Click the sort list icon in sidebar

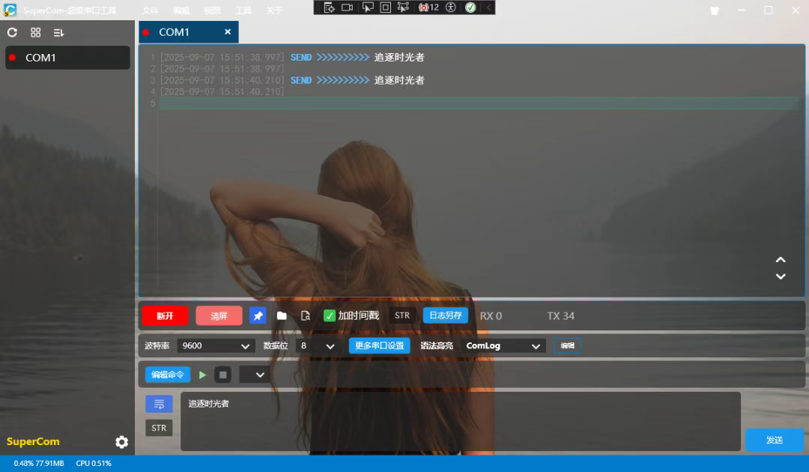[x=58, y=32]
